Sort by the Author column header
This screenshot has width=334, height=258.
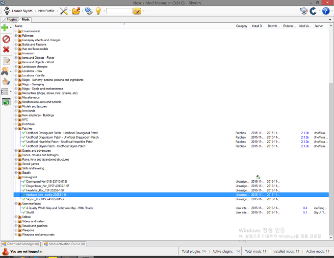[x=321, y=26]
